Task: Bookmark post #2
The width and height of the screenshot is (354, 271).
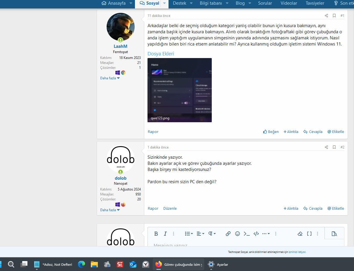Action: (334, 147)
